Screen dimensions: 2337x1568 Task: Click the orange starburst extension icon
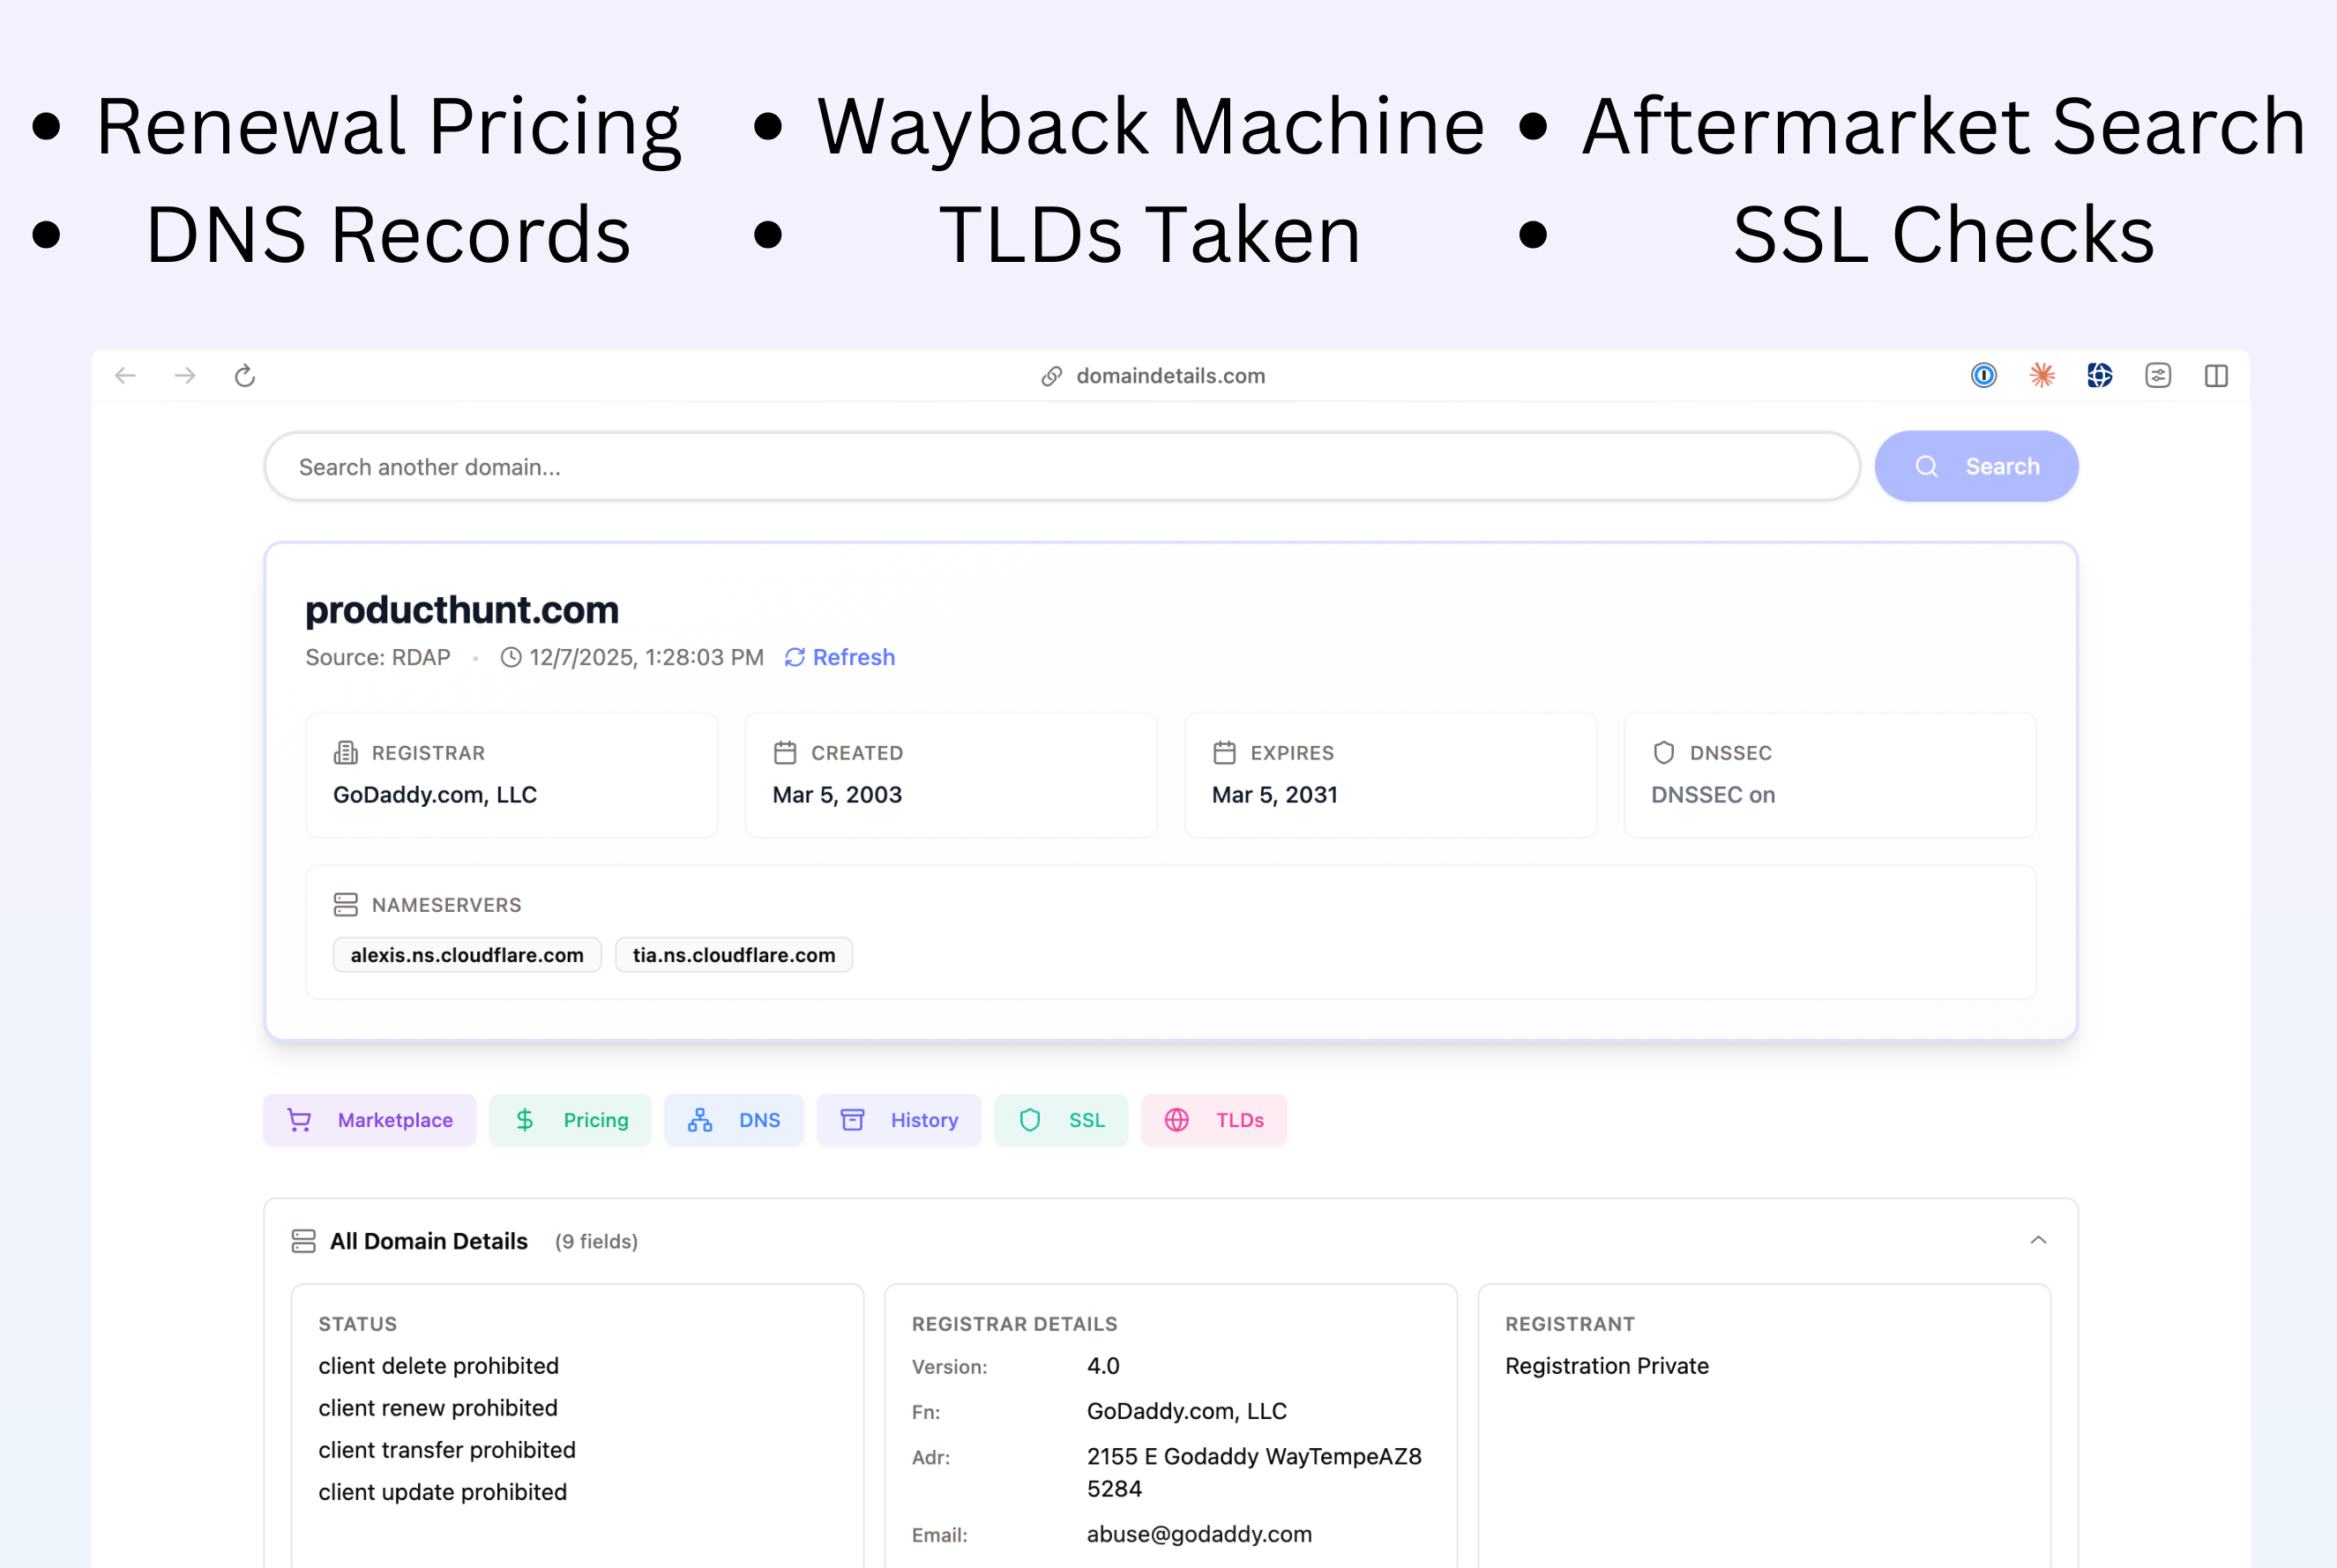pos(2041,376)
